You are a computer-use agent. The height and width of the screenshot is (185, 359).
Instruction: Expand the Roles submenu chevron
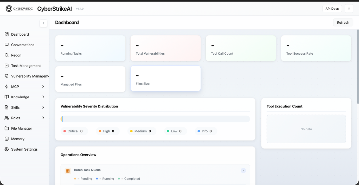click(43, 118)
